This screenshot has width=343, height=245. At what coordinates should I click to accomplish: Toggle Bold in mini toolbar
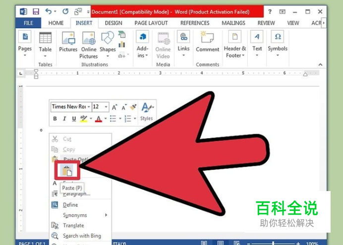tap(55, 119)
